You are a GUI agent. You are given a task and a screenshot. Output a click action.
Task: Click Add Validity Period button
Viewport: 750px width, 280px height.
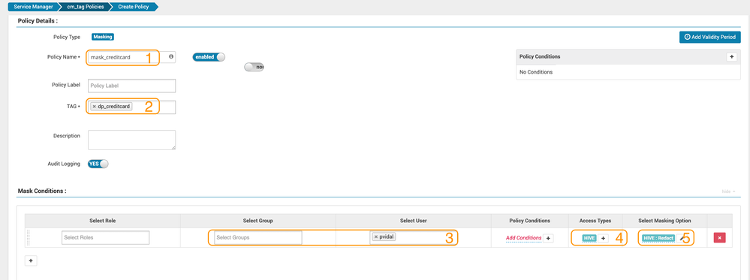tap(709, 37)
